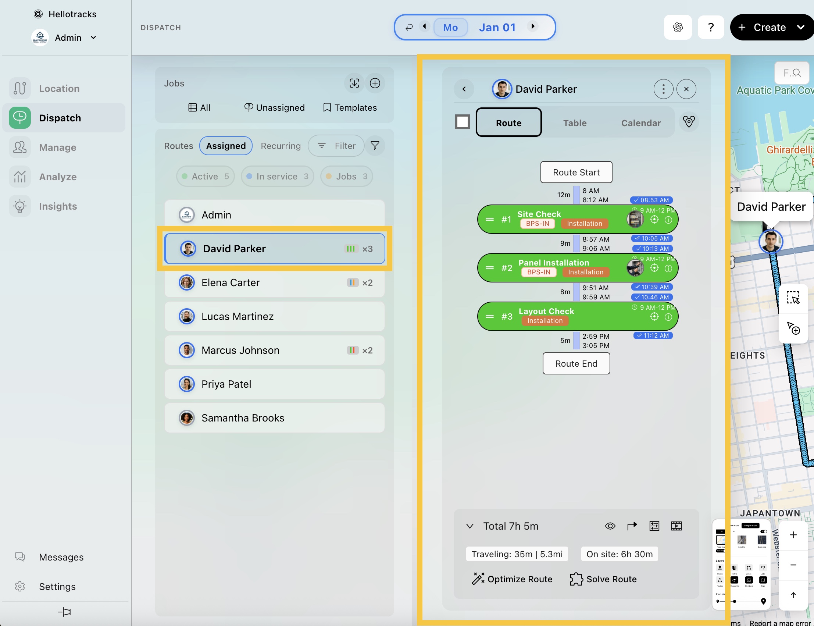
Task: Open the Analyze section in sidebar
Action: [x=58, y=177]
